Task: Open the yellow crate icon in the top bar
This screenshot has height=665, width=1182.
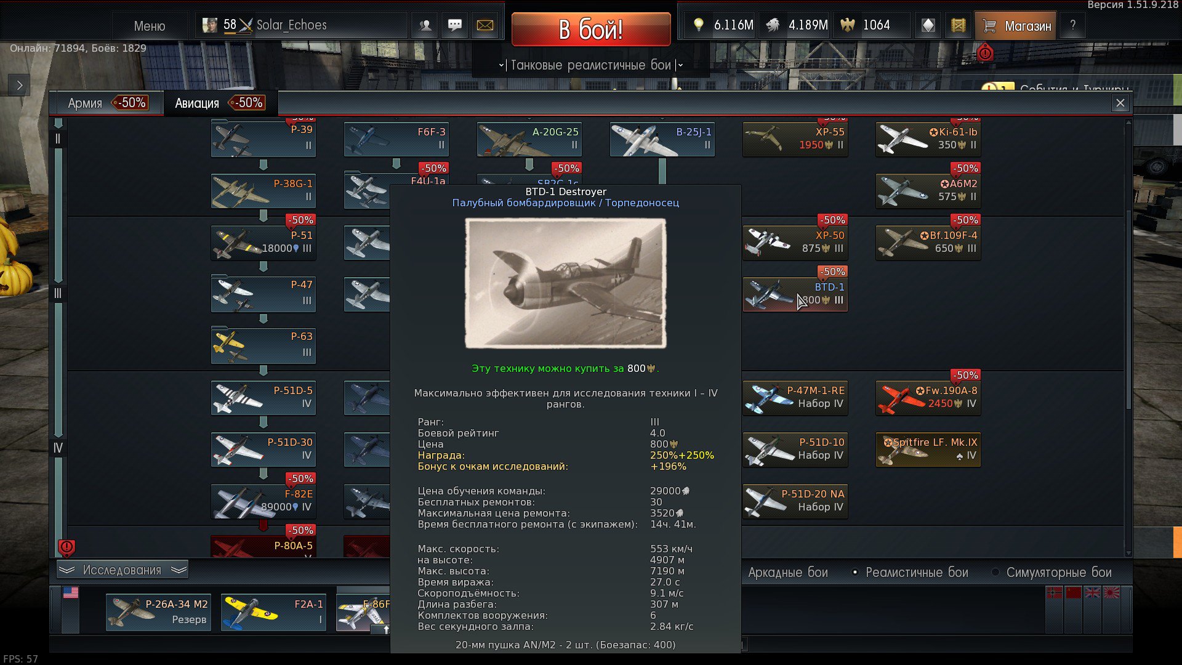Action: pyautogui.click(x=958, y=25)
